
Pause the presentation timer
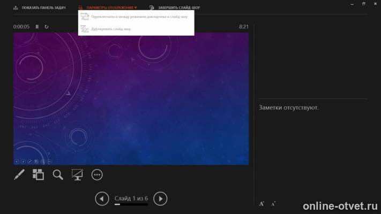tap(37, 27)
